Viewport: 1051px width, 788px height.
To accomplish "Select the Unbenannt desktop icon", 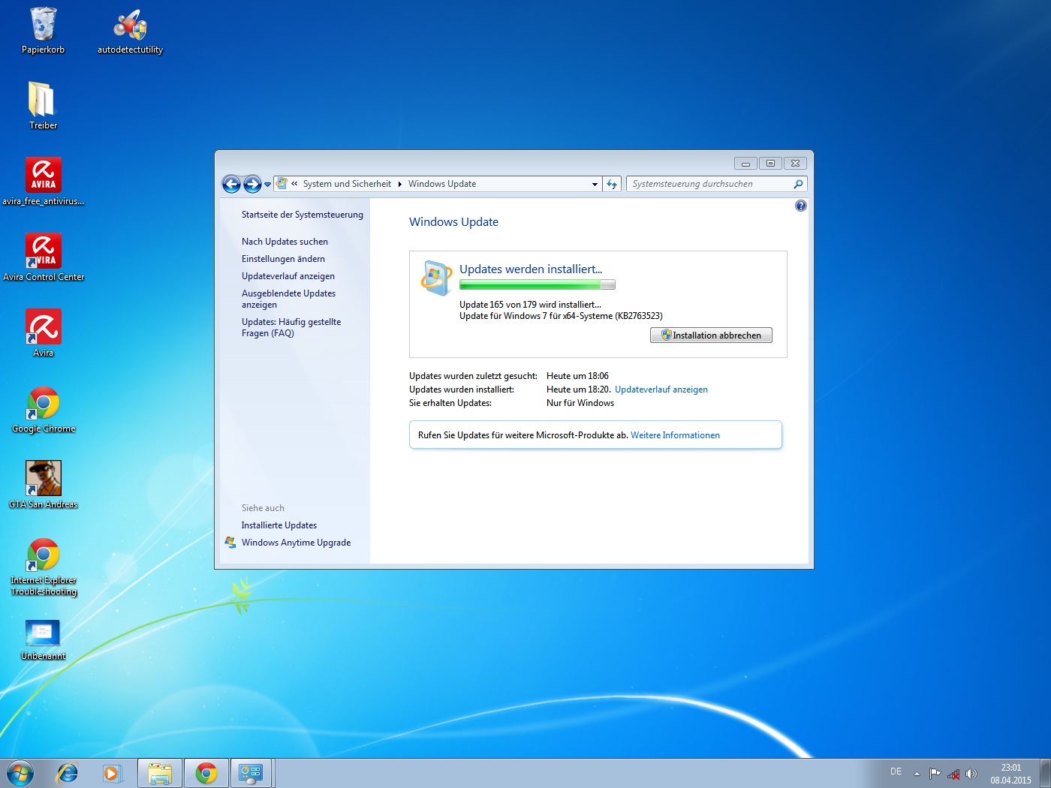I will click(x=43, y=639).
